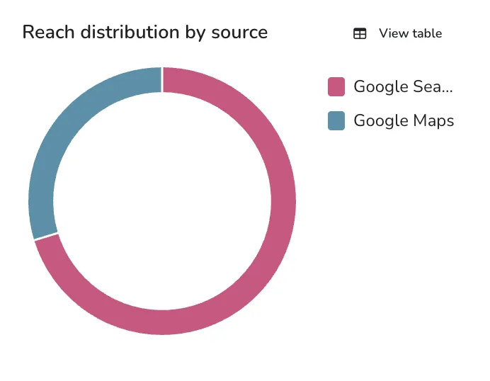Click the word View beside the grid icon
490x381 pixels.
(x=393, y=33)
